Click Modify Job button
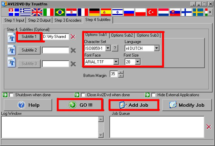The width and height of the screenshot is (215, 146). (x=187, y=105)
